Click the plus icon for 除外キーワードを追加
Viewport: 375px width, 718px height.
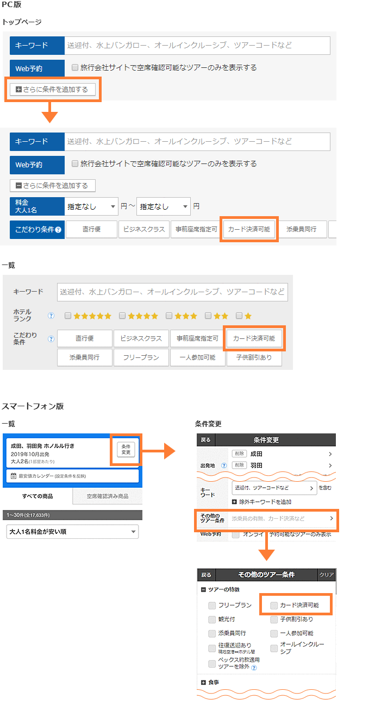click(x=234, y=502)
